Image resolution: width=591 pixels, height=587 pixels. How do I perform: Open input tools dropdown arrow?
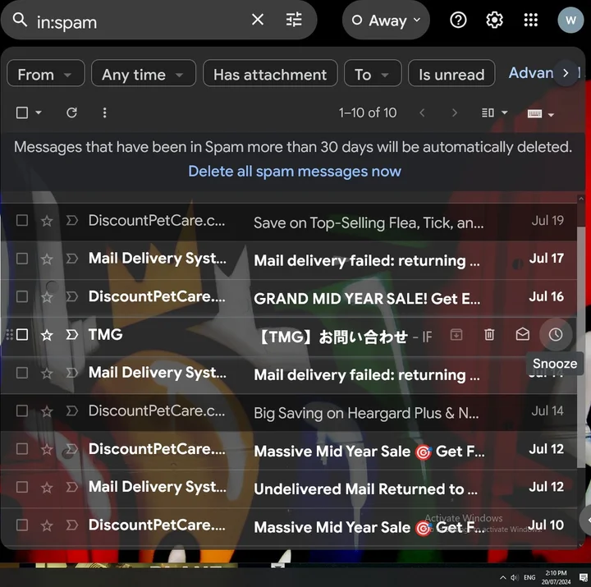[551, 115]
